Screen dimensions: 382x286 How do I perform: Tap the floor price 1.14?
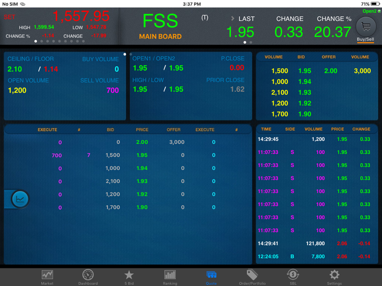tap(51, 69)
